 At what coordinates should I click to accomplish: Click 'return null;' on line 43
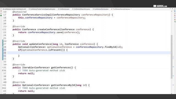tap(26, 91)
